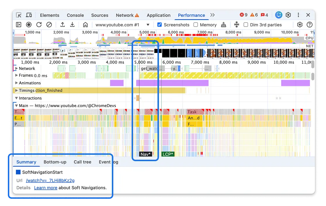Open the /watch?v=_7LHi8bKz2g link
The image size is (326, 206).
click(x=50, y=180)
